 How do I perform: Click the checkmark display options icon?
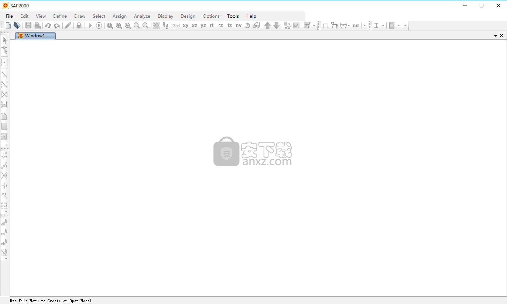click(296, 25)
